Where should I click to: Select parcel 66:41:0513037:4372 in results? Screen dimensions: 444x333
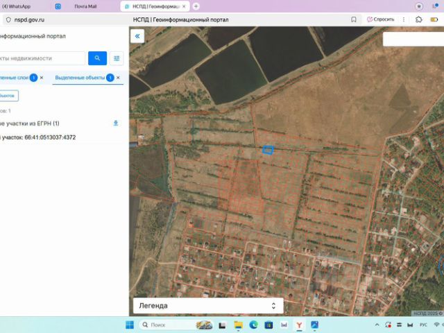tap(38, 137)
